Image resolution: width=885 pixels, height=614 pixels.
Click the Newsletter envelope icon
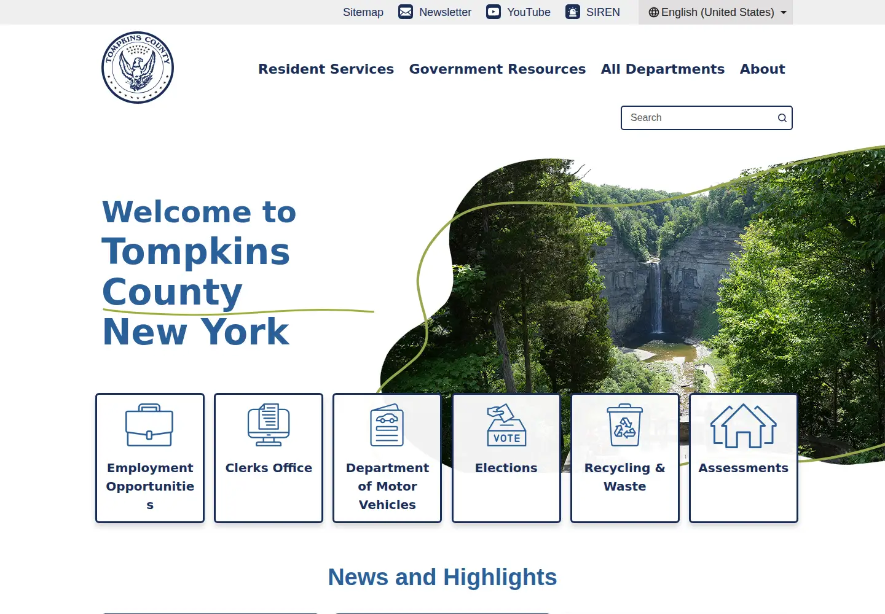(x=406, y=12)
